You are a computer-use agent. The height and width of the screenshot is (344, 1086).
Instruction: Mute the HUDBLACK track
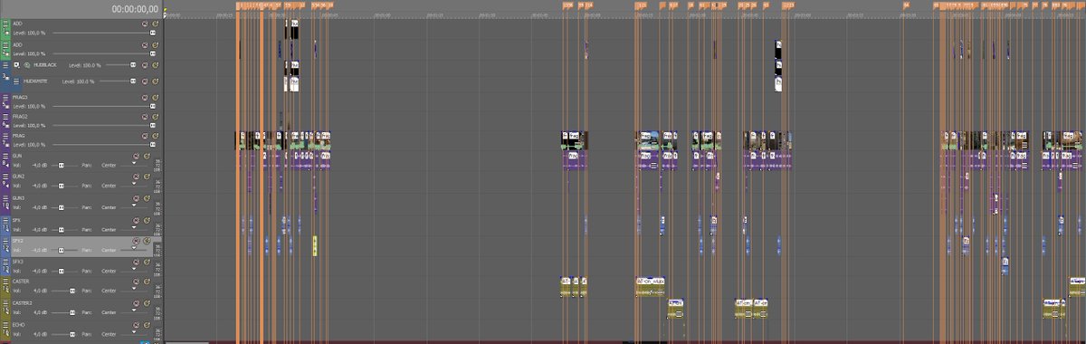[145, 65]
